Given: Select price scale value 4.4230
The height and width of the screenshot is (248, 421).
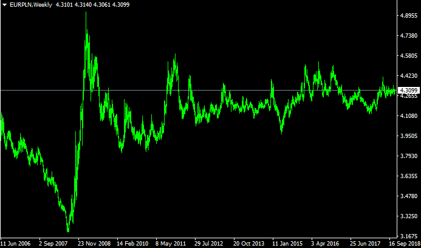Looking at the screenshot, I should pos(410,76).
